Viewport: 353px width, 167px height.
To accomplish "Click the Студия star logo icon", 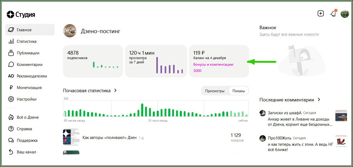I will pos(10,14).
